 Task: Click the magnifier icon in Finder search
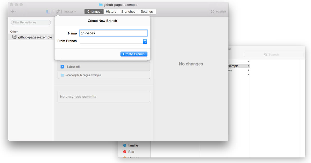point(266,55)
